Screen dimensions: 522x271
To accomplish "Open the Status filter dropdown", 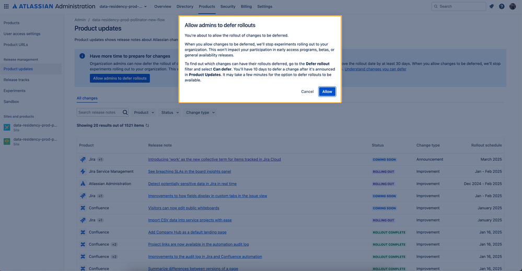I will tap(170, 112).
